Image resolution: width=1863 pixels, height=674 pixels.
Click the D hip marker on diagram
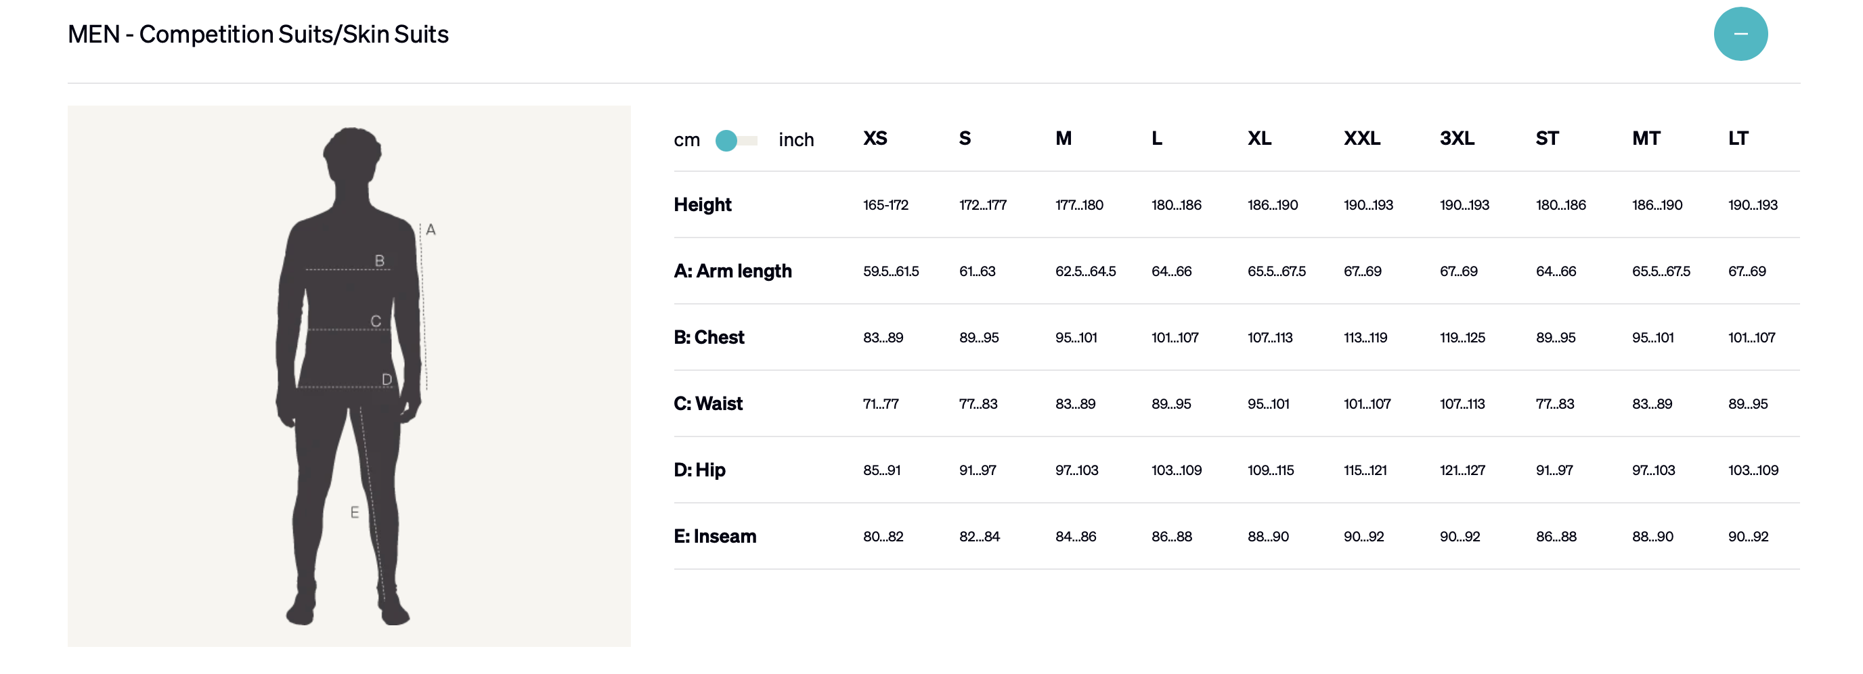pyautogui.click(x=387, y=380)
